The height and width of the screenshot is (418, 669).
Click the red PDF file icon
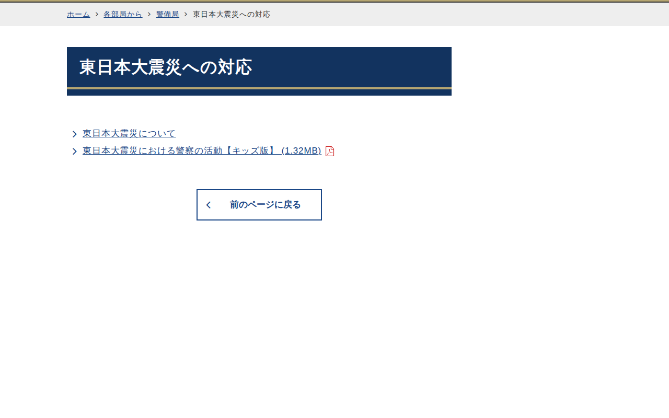pyautogui.click(x=330, y=151)
